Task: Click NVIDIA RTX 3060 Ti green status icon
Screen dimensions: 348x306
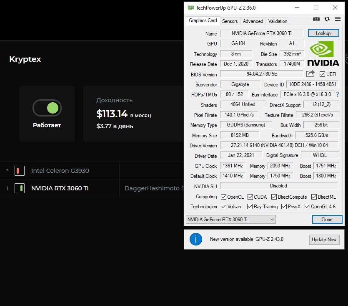Action: (x=20, y=188)
